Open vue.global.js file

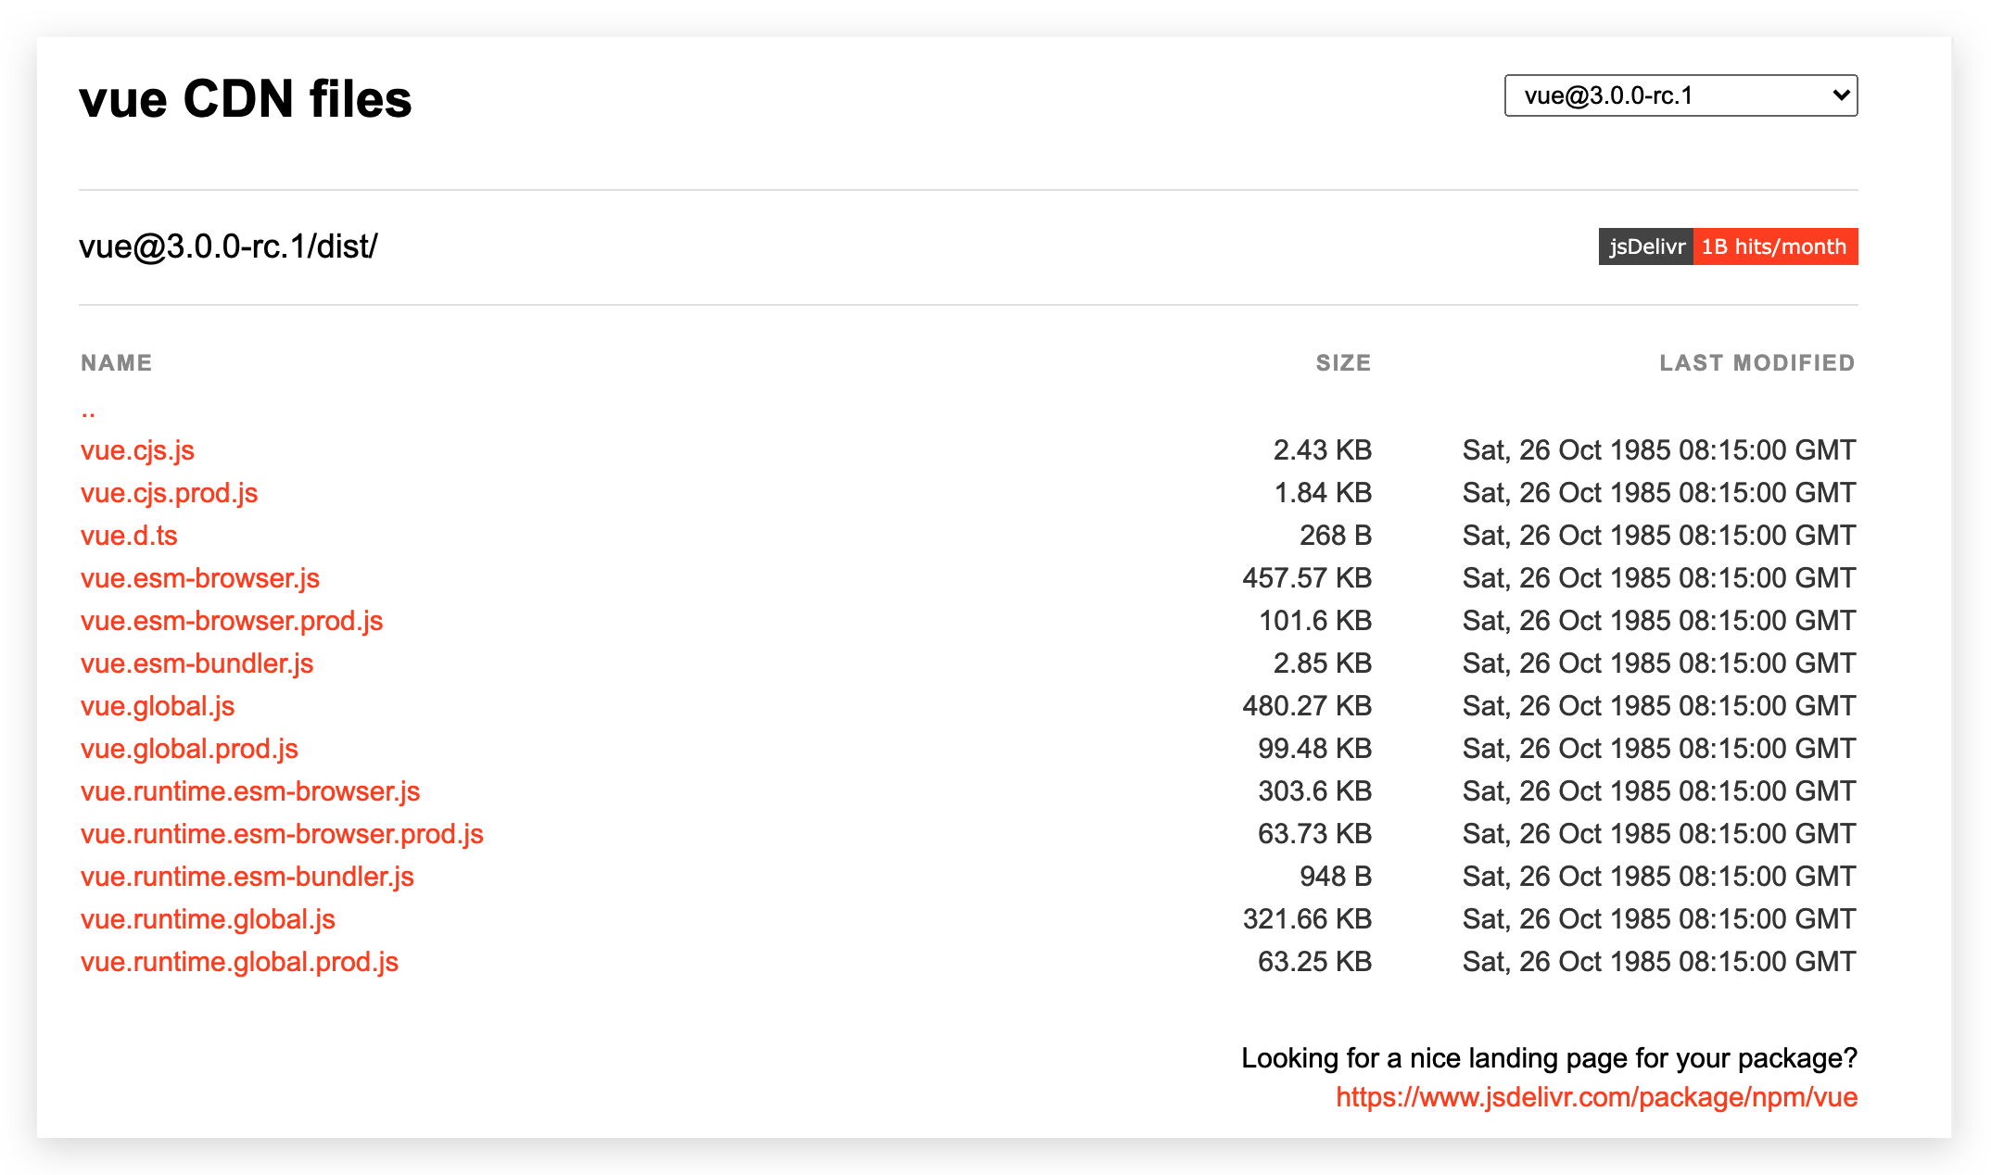[x=158, y=706]
